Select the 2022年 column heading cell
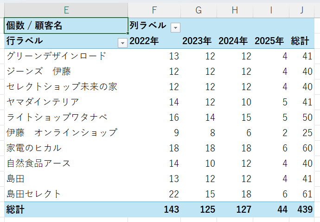The width and height of the screenshot is (320, 222). tap(144, 41)
